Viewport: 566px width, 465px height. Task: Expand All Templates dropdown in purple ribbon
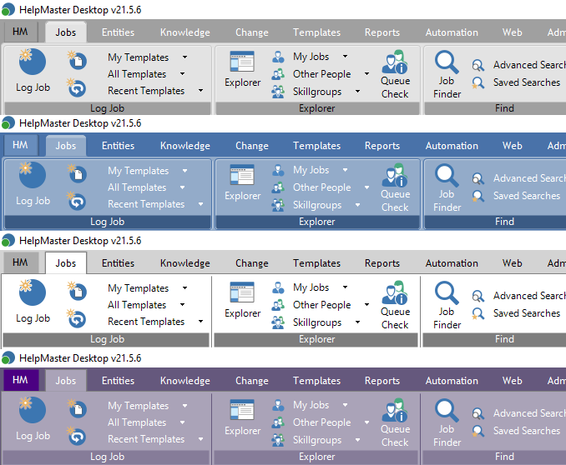point(182,422)
